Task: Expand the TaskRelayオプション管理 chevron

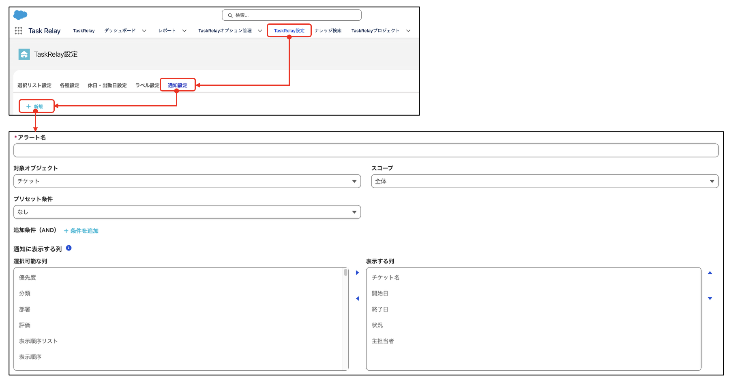Action: [x=260, y=31]
